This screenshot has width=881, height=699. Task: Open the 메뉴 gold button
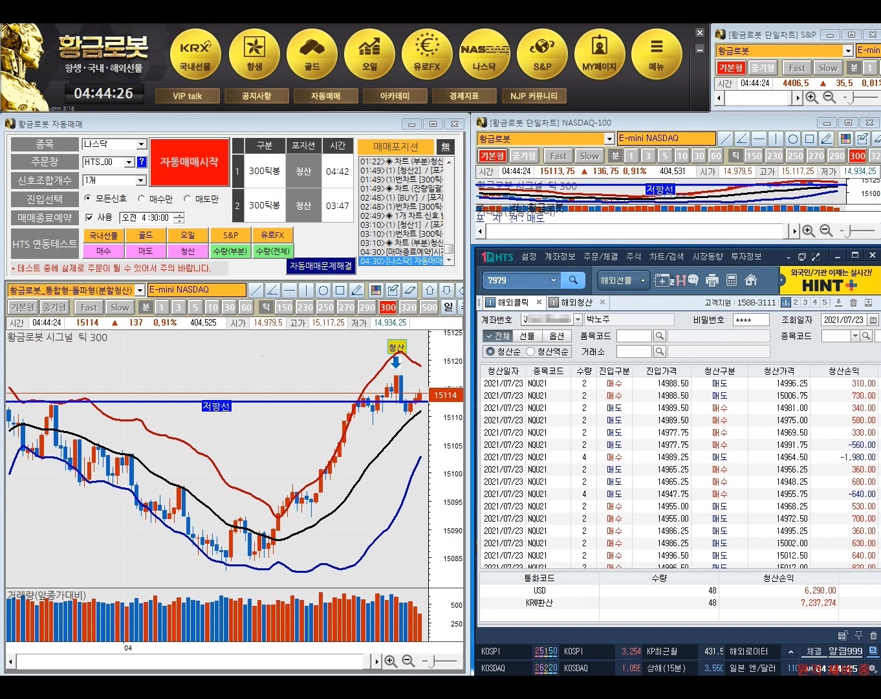click(x=657, y=54)
